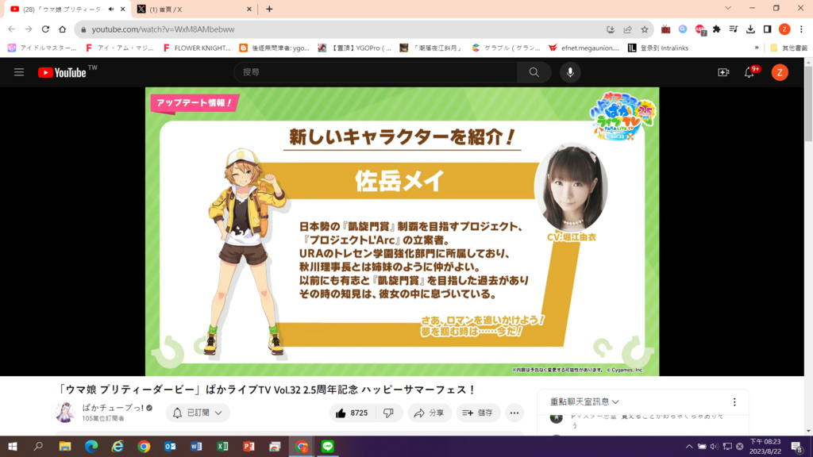Launch Excel from the taskbar
Viewport: 813px width, 457px height.
tap(222, 446)
